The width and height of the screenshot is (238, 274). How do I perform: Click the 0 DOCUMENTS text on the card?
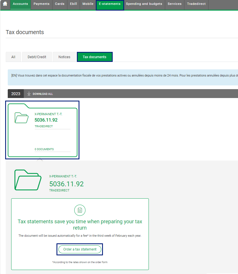tap(44, 149)
